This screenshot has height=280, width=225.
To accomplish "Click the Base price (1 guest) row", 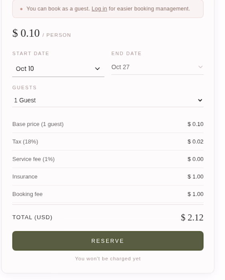I will pos(108,124).
